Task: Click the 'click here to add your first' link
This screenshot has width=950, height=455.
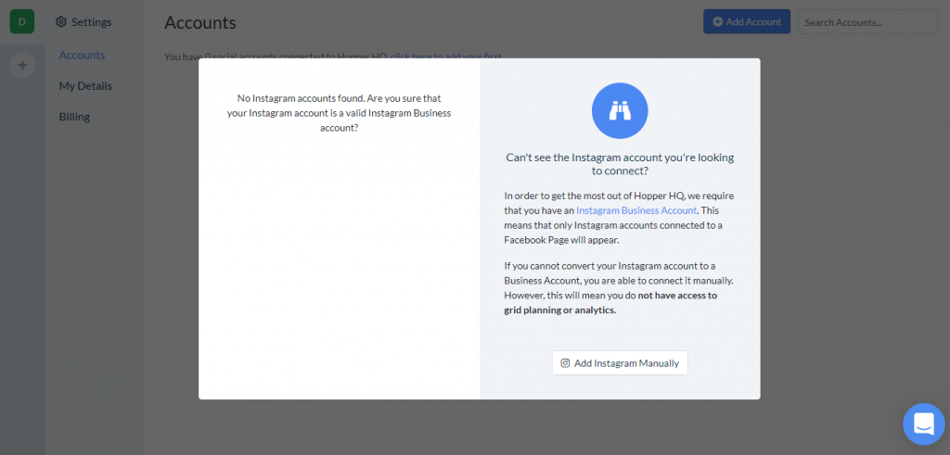Action: [445, 57]
